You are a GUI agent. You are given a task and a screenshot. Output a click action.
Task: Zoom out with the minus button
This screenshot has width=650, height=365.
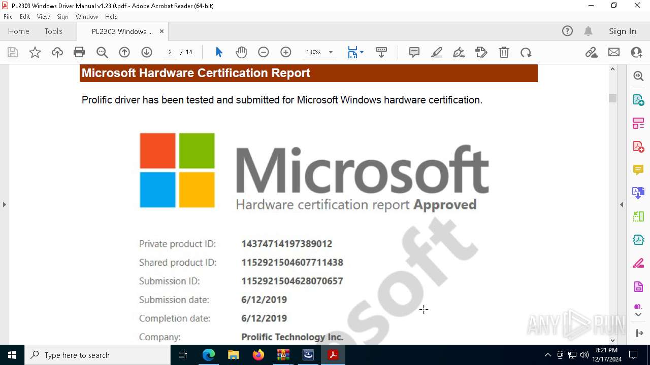click(x=263, y=52)
